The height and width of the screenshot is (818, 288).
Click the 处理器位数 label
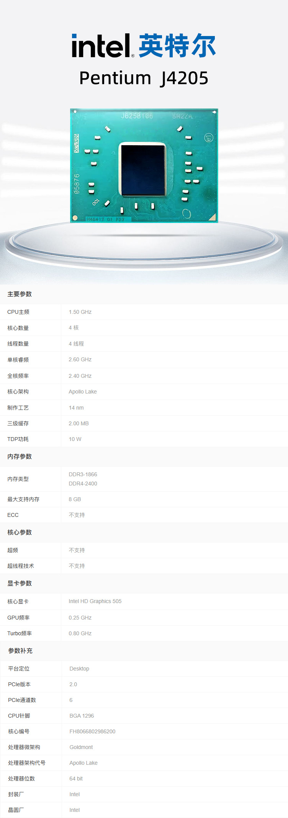tap(21, 779)
